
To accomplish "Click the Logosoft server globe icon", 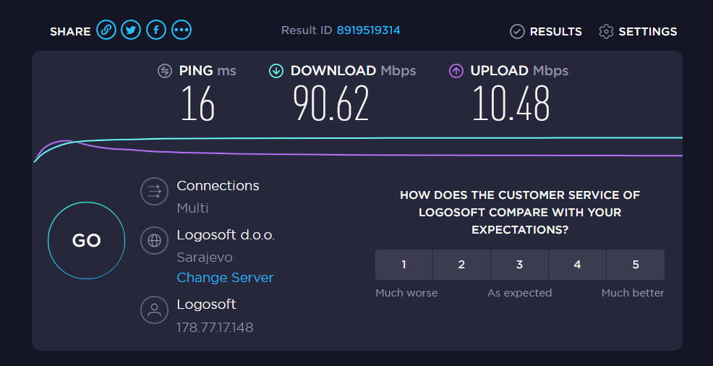I will pos(154,241).
